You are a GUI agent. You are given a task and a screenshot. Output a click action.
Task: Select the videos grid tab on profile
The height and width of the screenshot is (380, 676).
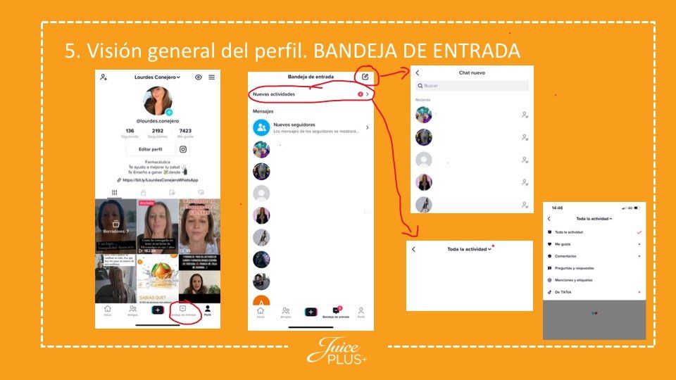tap(115, 193)
